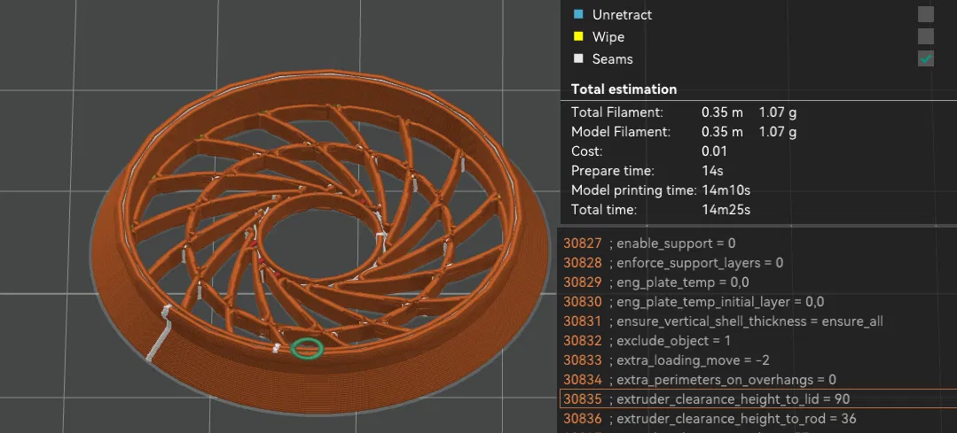Select the Unretract legend label
Image resolution: width=957 pixels, height=433 pixels.
(622, 15)
